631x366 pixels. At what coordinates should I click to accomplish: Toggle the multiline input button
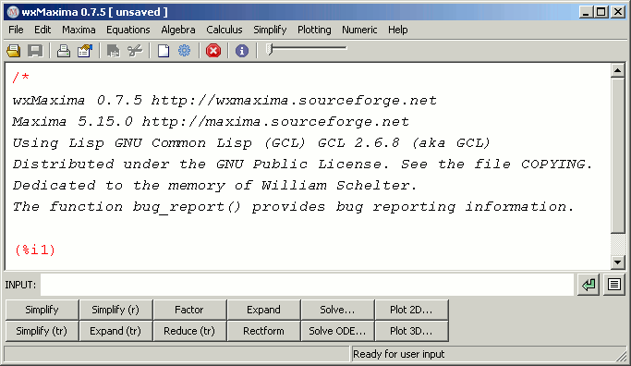click(x=614, y=285)
